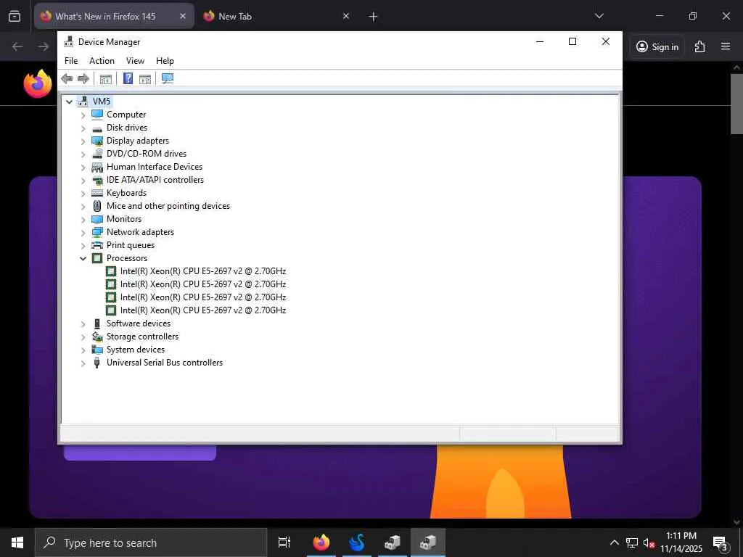The width and height of the screenshot is (743, 557).
Task: Click the Firefox extensions puzzle icon
Action: coord(700,46)
